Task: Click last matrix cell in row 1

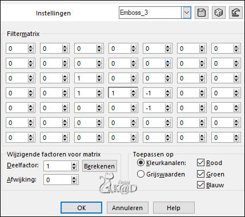Action: point(223,49)
